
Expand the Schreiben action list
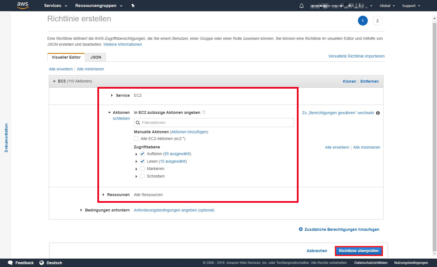click(x=136, y=176)
